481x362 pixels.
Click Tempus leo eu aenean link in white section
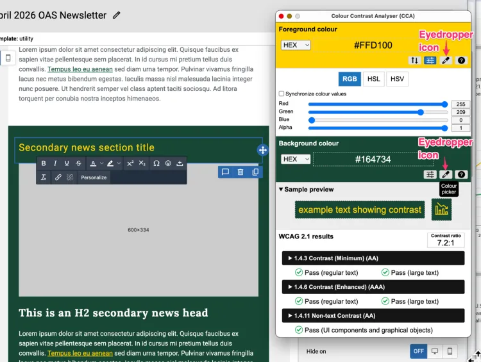pos(80,69)
